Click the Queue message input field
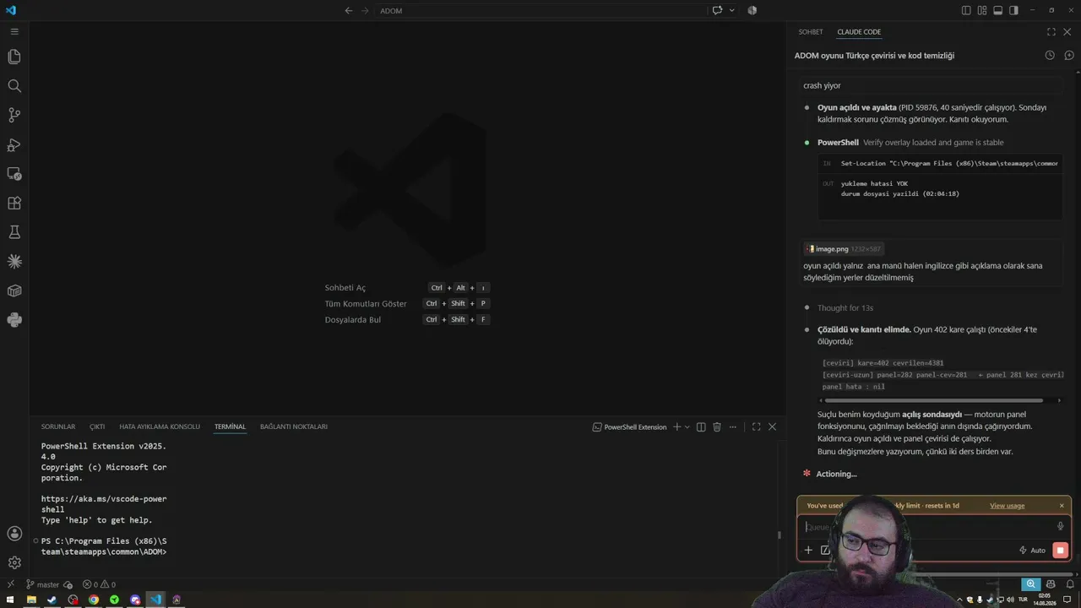The width and height of the screenshot is (1081, 608). pos(928,527)
